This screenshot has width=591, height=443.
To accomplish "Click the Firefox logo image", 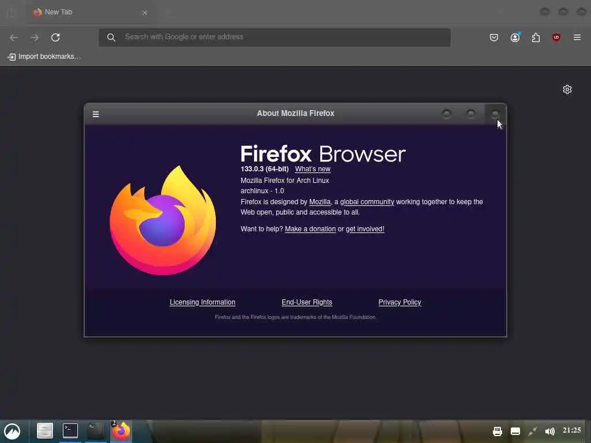I will (x=163, y=220).
